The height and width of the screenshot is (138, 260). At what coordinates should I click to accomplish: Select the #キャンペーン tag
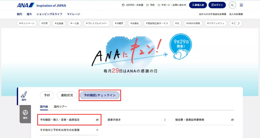(x=27, y=23)
